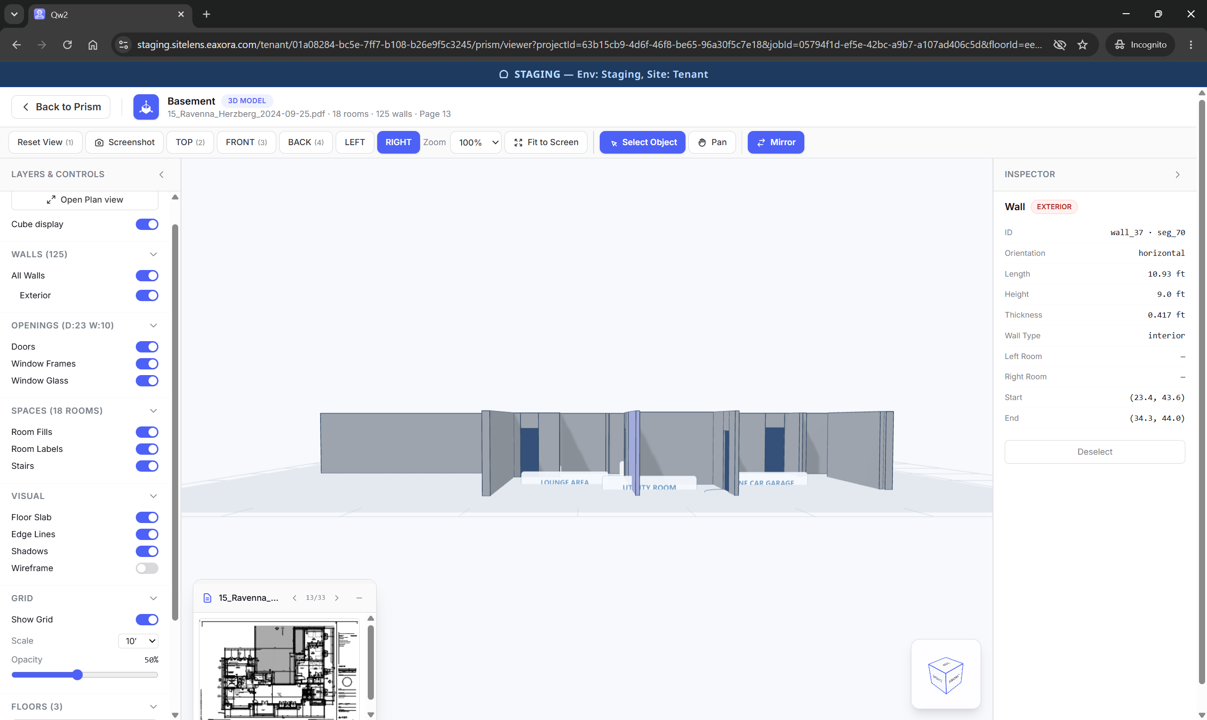Activate the Pan hand tool
Screen dimensions: 1207x720
pyautogui.click(x=712, y=142)
